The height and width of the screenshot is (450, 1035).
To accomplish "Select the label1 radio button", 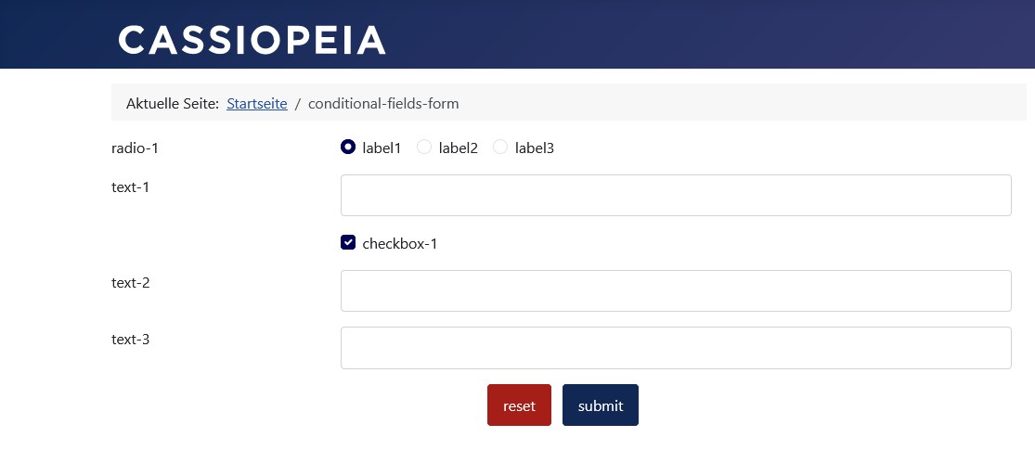I will click(348, 147).
